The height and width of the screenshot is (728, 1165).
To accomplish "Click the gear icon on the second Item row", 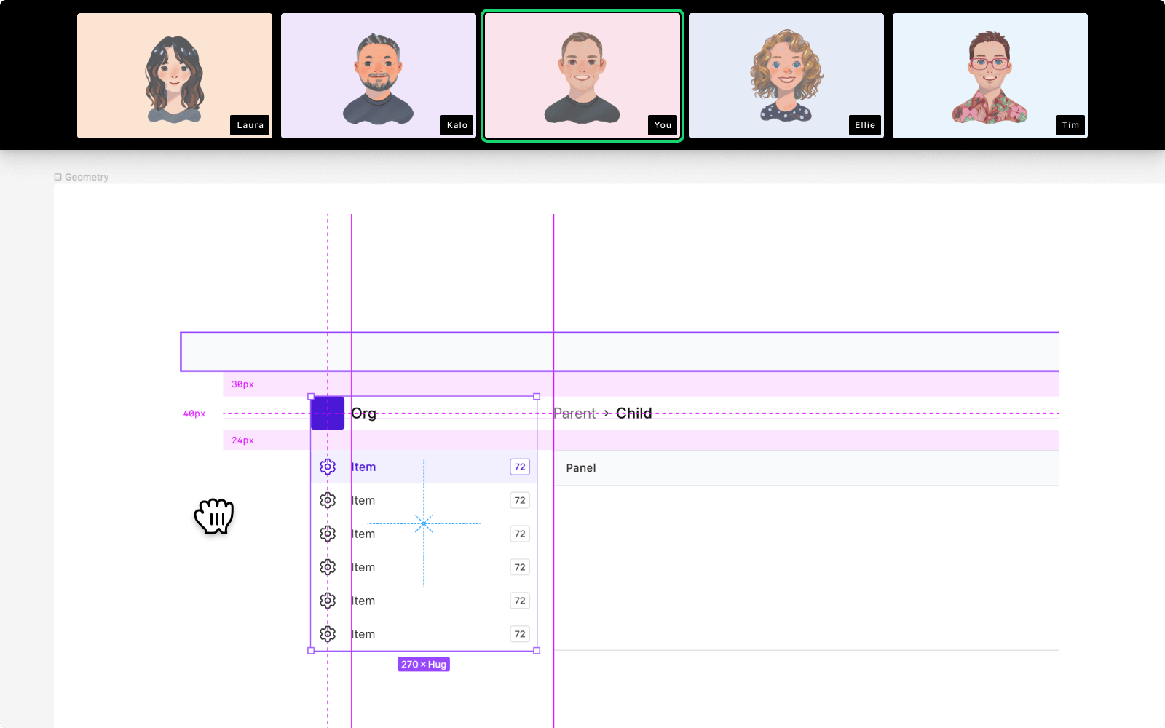I will point(328,501).
